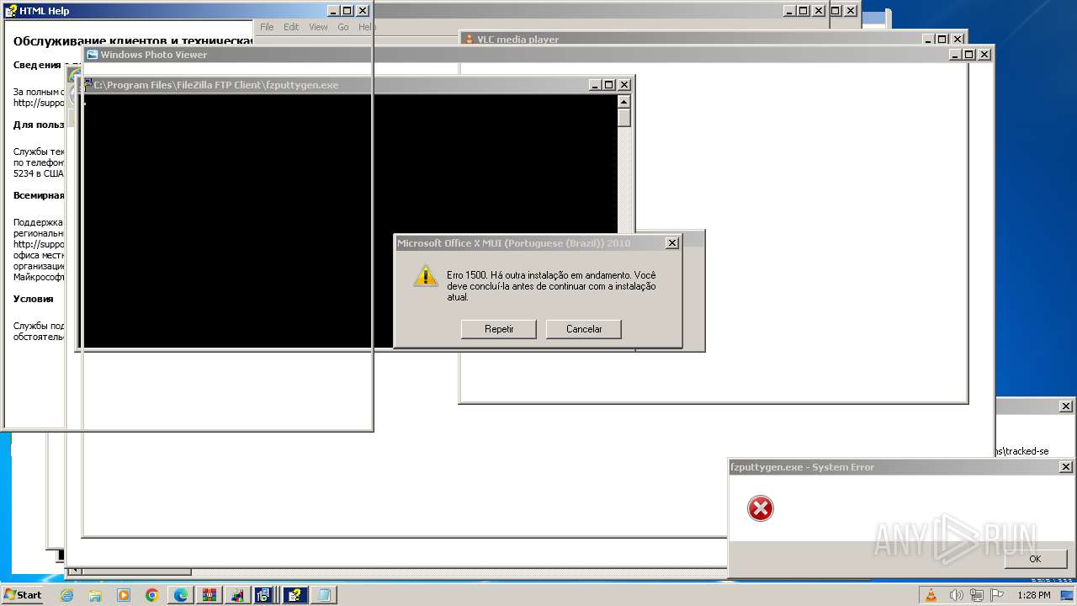The image size is (1077, 606).
Task: Minimize the VLC media player window
Action: click(x=927, y=40)
